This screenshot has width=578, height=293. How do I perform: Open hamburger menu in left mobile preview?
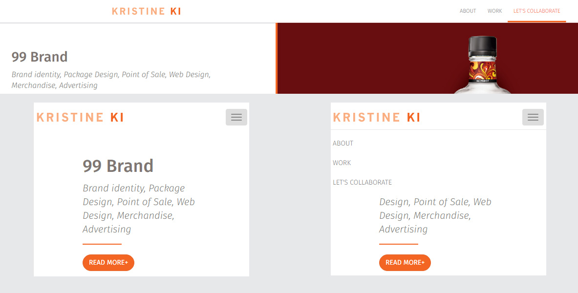[236, 117]
